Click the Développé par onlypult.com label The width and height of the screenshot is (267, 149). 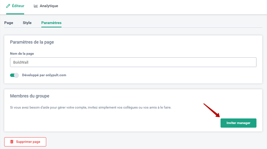point(44,75)
